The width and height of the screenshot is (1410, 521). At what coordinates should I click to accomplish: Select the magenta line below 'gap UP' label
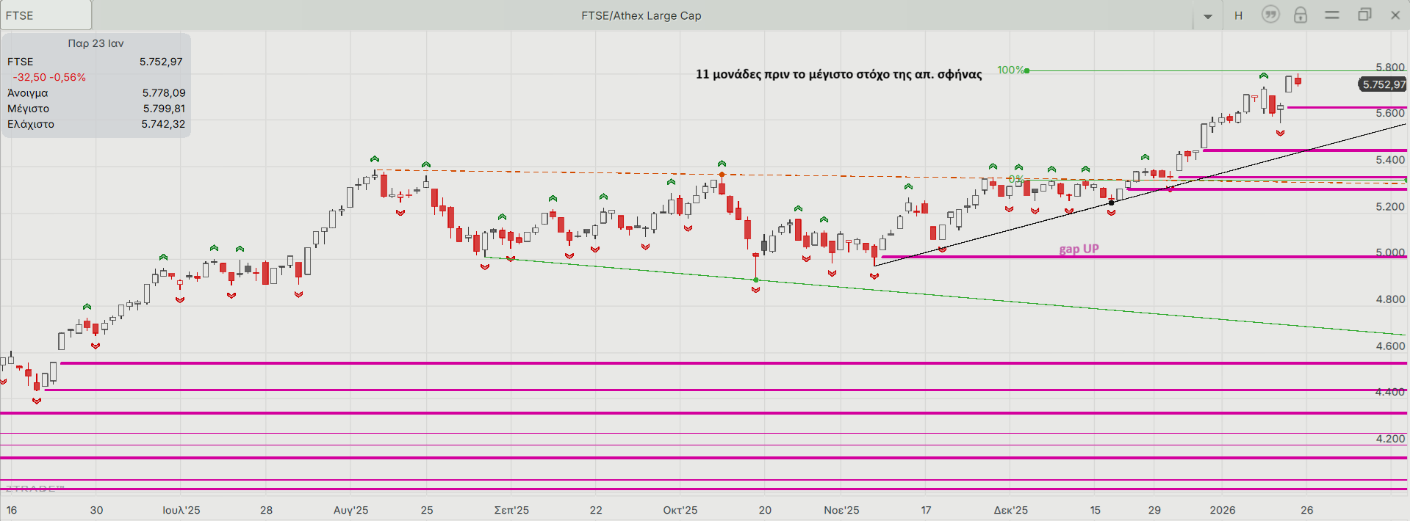coord(1139,257)
